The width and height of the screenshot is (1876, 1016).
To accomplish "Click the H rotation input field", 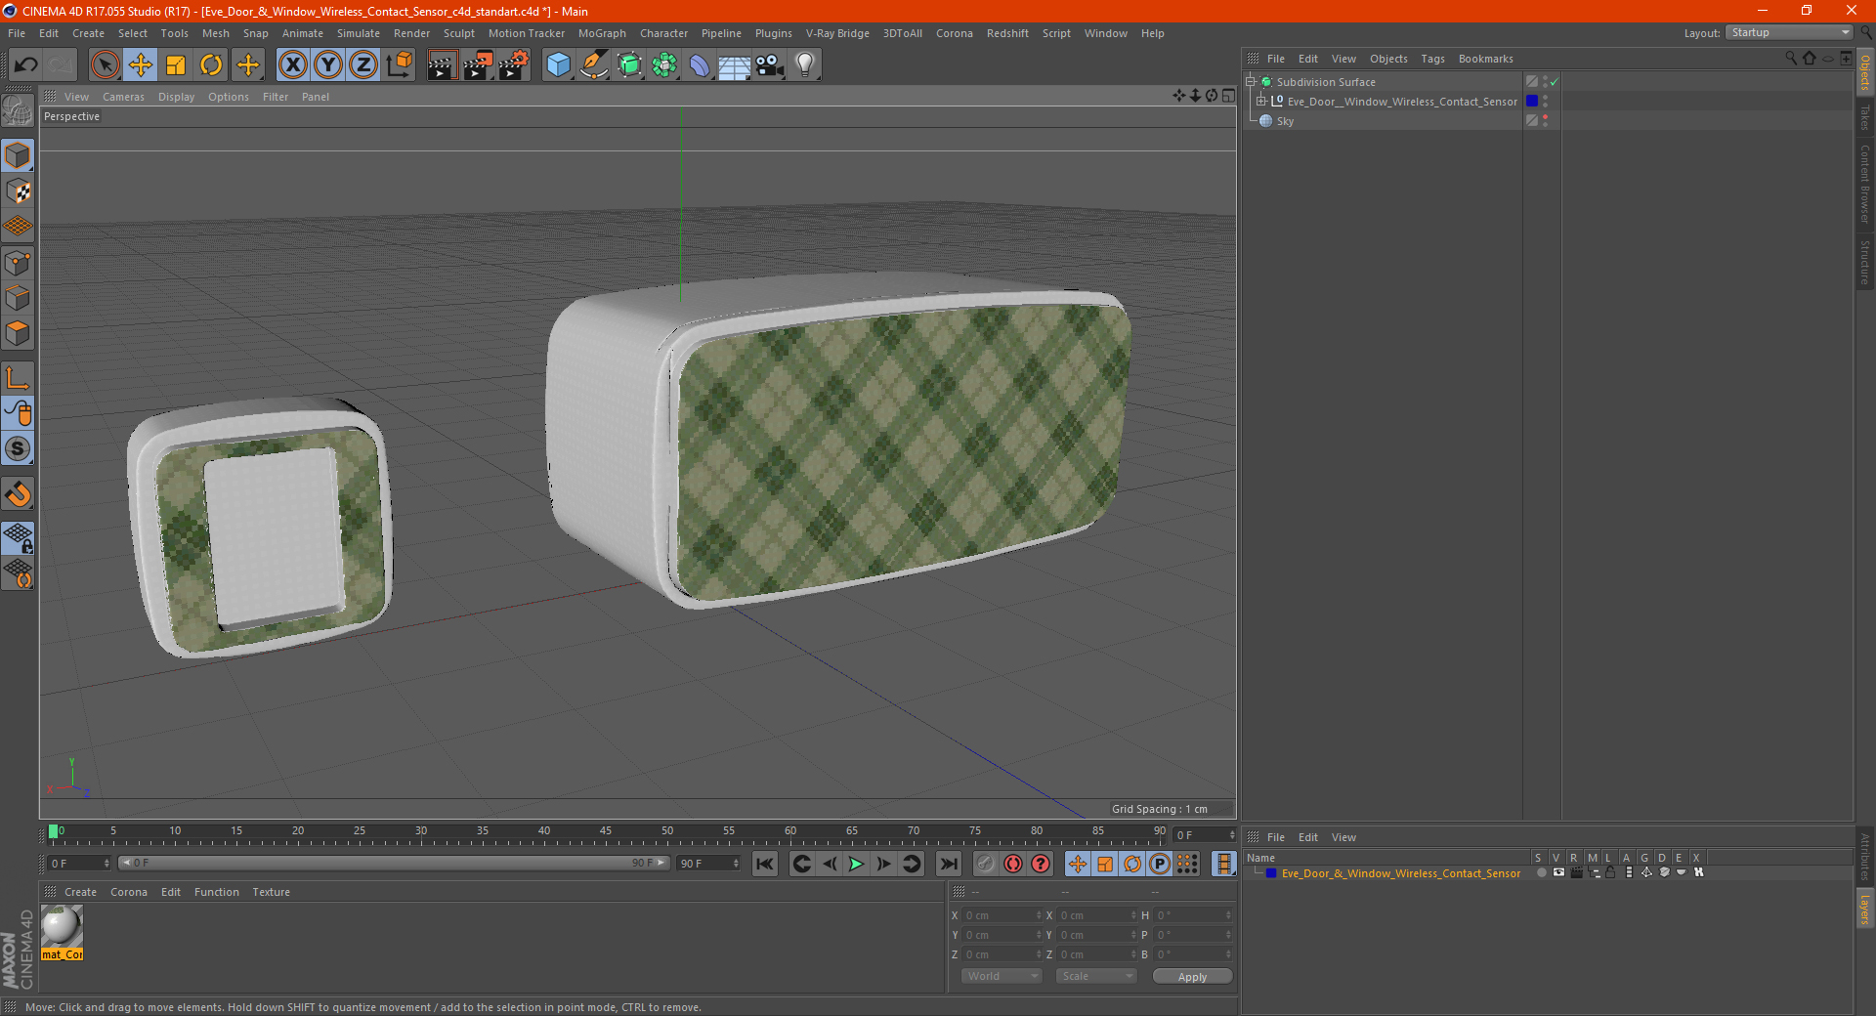I will (x=1193, y=915).
